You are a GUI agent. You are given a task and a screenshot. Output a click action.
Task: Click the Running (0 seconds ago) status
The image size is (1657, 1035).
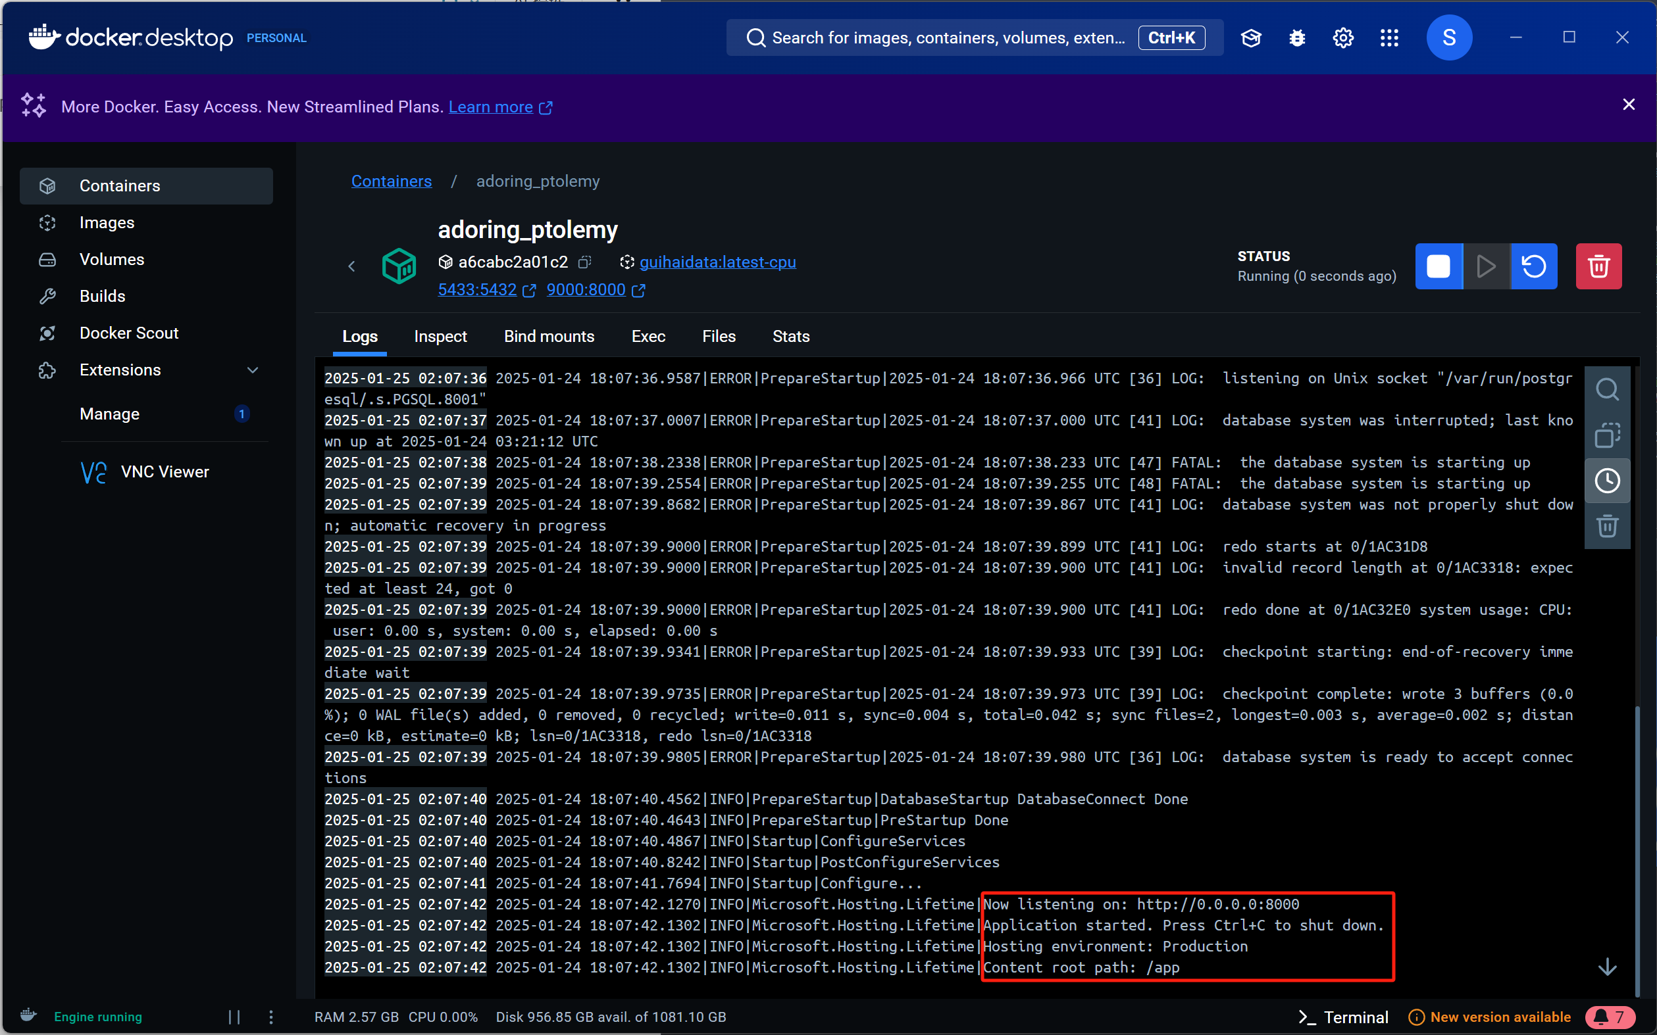(x=1317, y=276)
